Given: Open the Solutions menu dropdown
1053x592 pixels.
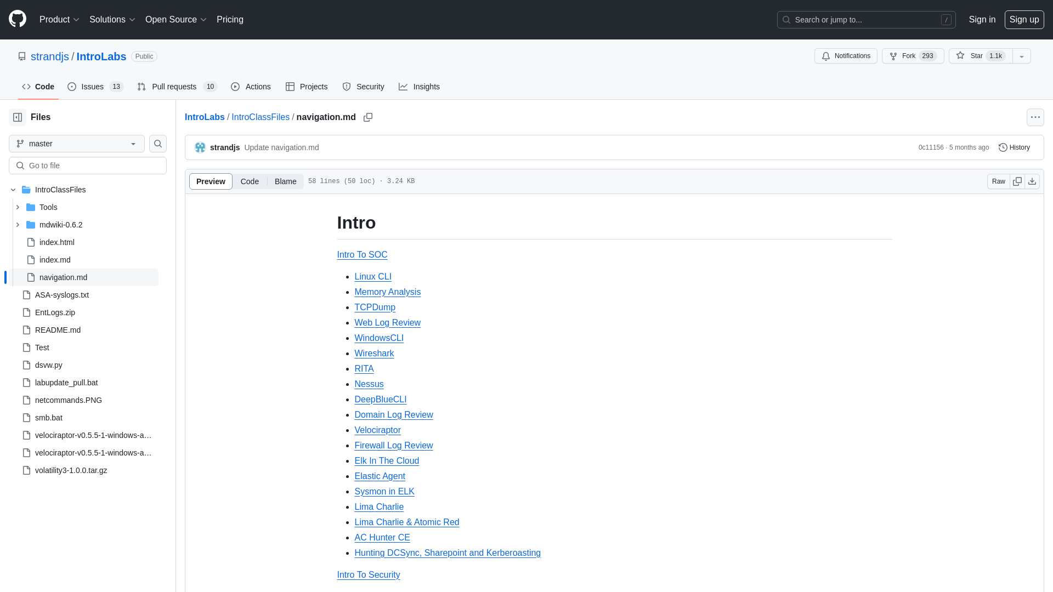Looking at the screenshot, I should [x=112, y=20].
